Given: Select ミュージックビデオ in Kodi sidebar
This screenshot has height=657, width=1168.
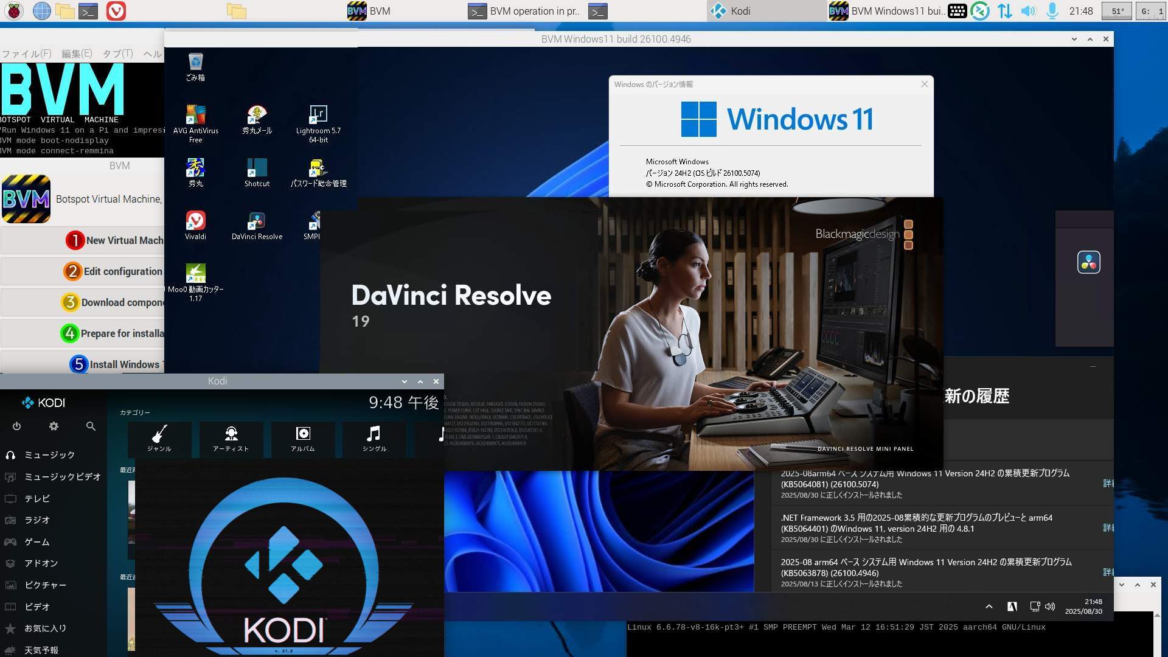Looking at the screenshot, I should tap(62, 477).
